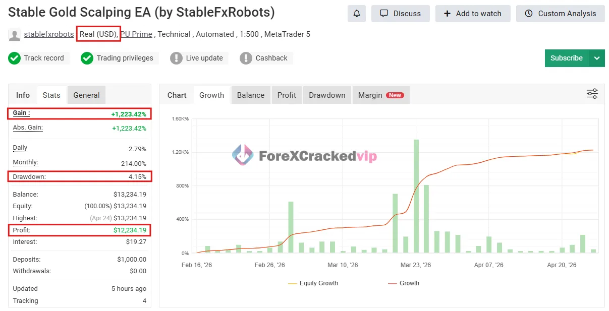Click the stablefxrobots avatar icon
This screenshot has height=311, width=609.
14,35
